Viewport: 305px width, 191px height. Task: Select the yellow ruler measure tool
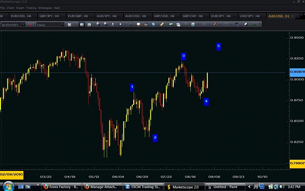[x=162, y=24]
